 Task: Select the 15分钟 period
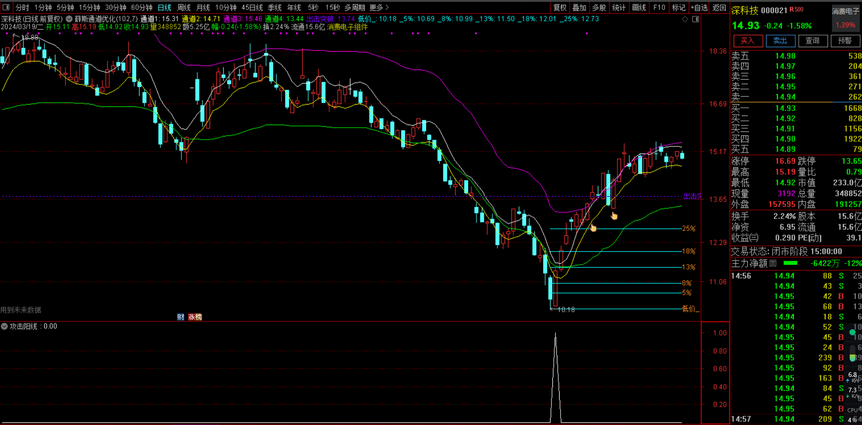(90, 7)
